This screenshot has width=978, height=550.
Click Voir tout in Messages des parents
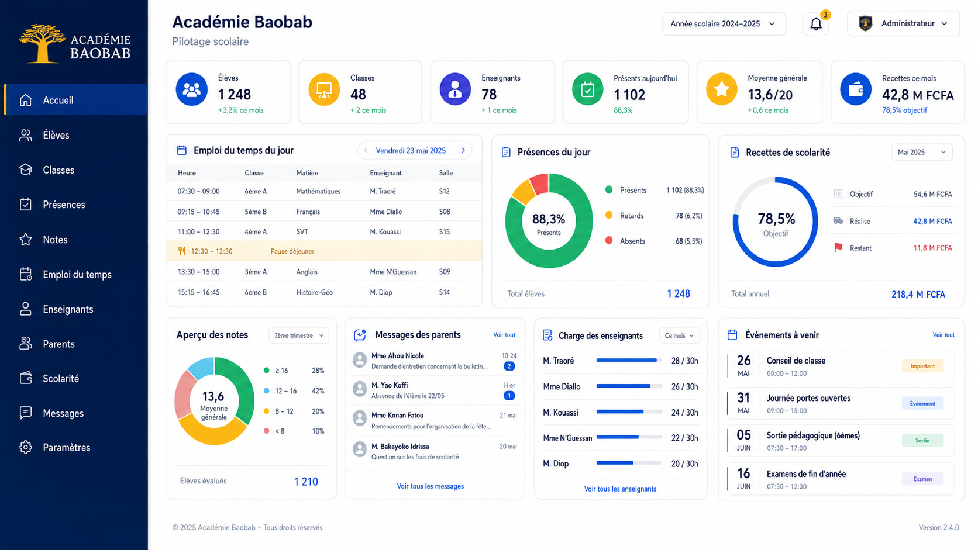pos(504,335)
